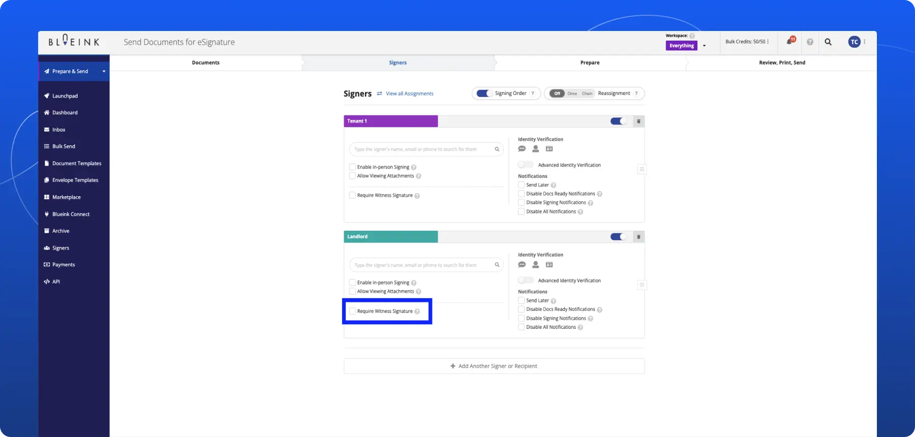The width and height of the screenshot is (915, 437).
Task: Delete the Tenant 1 signer with trash icon
Action: coord(638,121)
